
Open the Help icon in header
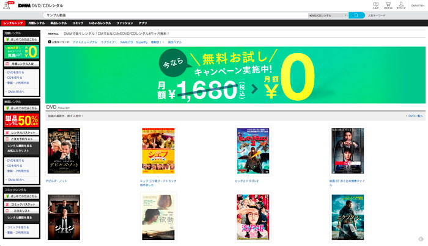[x=375, y=5]
